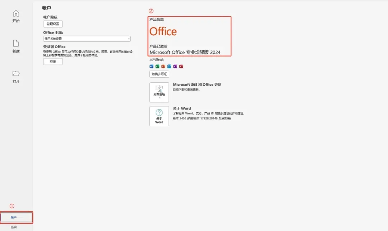Open the 打开 file browser page
The image size is (388, 231).
click(16, 77)
